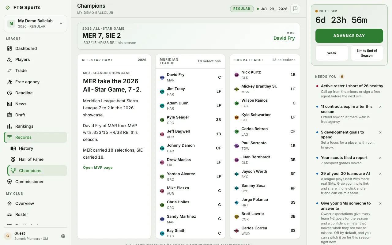Dismiss the 5 development goals notice

380,133
